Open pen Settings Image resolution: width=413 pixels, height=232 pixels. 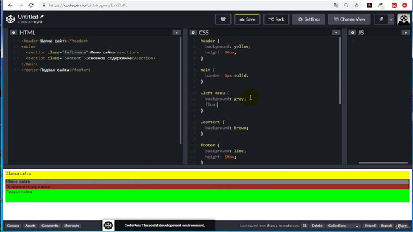(x=308, y=19)
